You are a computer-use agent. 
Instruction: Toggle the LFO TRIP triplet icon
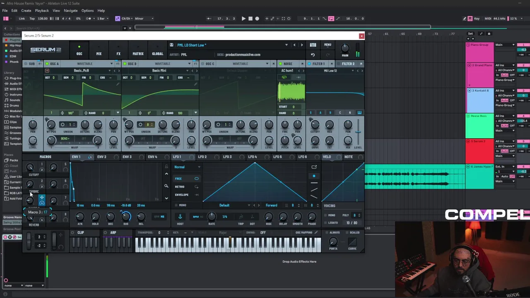coord(241,216)
